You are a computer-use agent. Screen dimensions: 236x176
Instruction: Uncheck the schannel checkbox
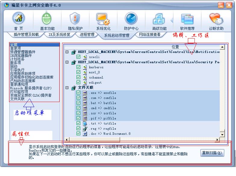[78, 77]
